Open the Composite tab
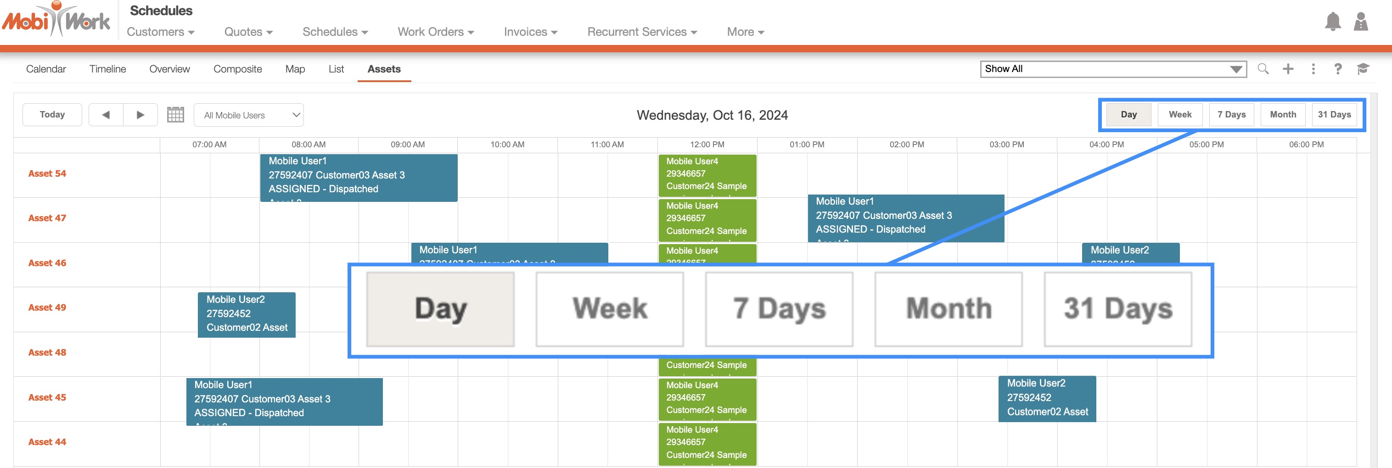The height and width of the screenshot is (468, 1392). click(x=237, y=69)
